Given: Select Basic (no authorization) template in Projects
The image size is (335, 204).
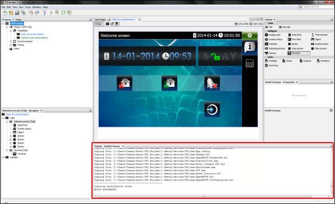Looking at the screenshot, I should click(x=33, y=34).
